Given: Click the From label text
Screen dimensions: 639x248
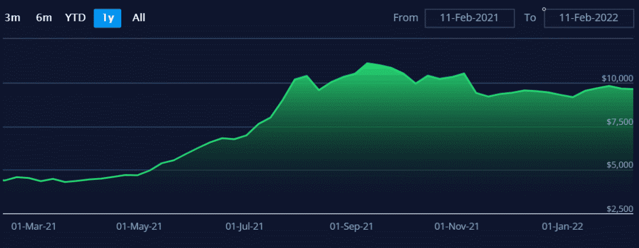Looking at the screenshot, I should [x=405, y=18].
